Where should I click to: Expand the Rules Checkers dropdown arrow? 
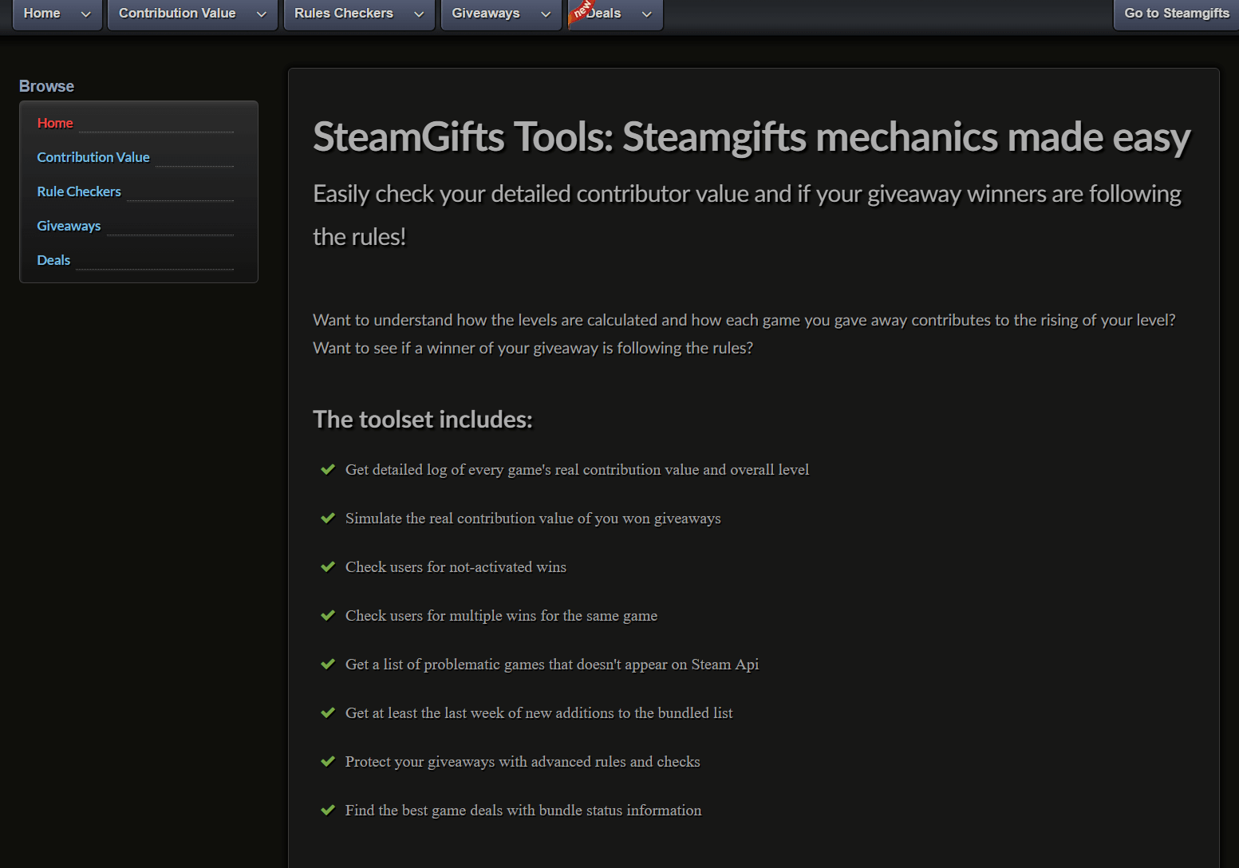(x=419, y=14)
